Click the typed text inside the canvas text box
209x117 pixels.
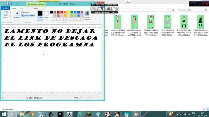click(51, 38)
